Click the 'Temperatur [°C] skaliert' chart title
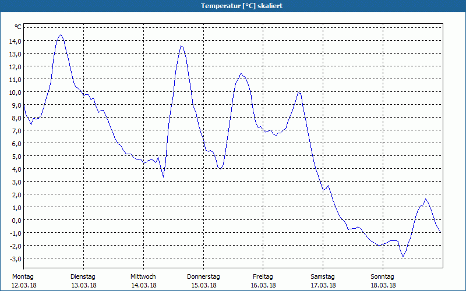 242,6
